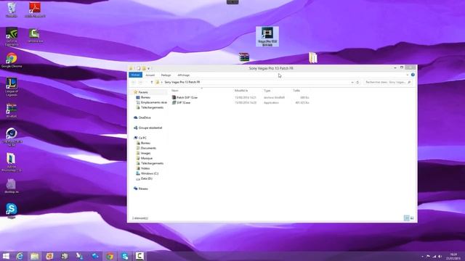Launch GeForce Experience from desktop

[12, 36]
